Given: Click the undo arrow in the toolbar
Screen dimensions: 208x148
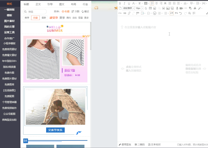Looking at the screenshot, I should 180,13.
